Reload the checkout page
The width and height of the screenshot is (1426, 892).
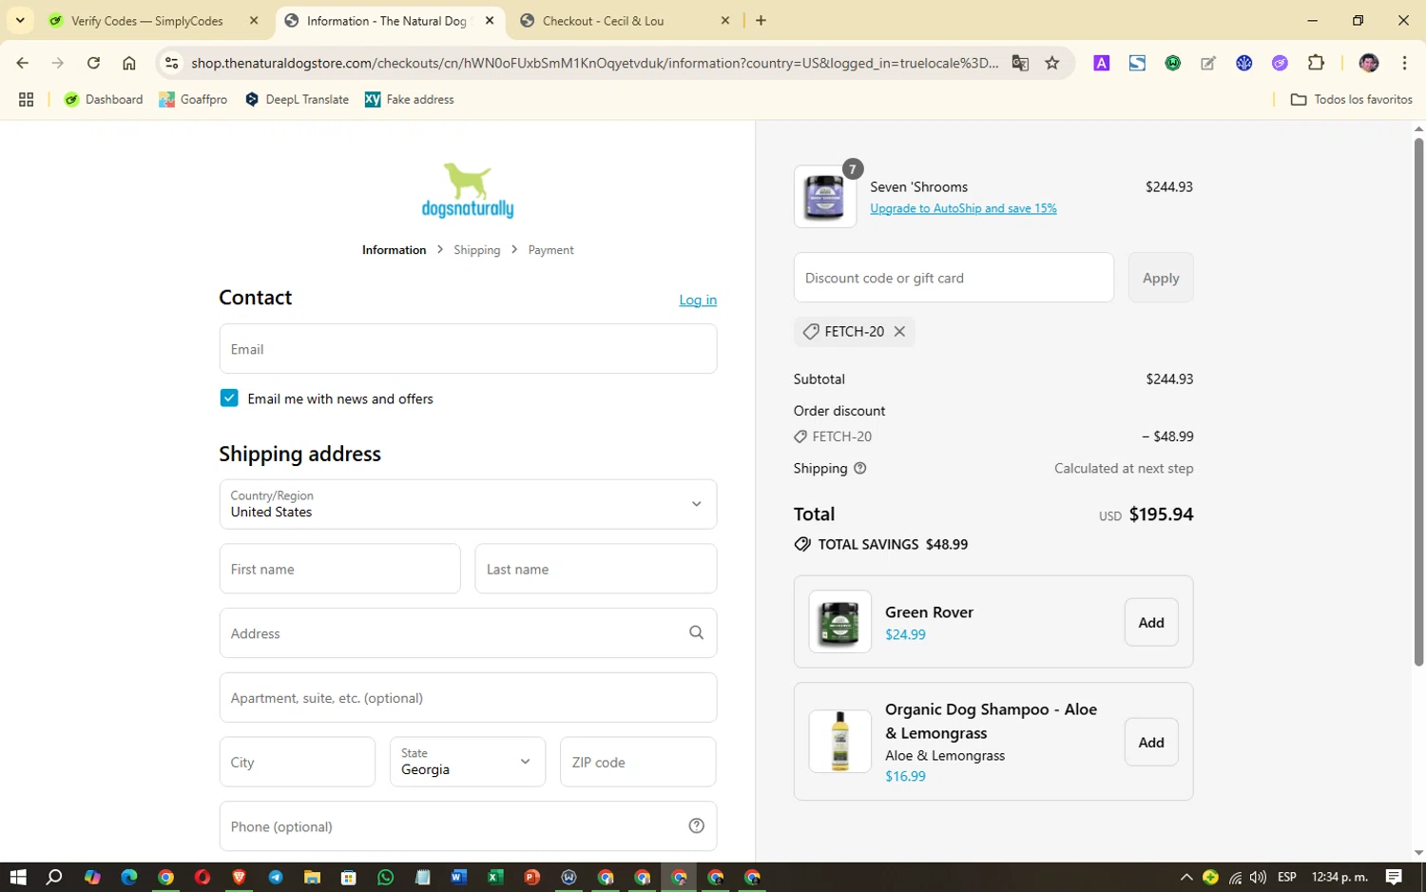pyautogui.click(x=93, y=63)
